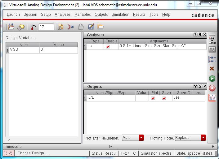Click 'Simulator: spectre' status entry
This screenshot has height=159, width=219.
[156, 153]
